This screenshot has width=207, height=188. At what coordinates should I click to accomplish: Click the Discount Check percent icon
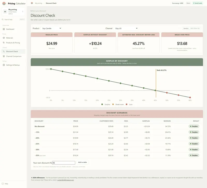click(4, 51)
